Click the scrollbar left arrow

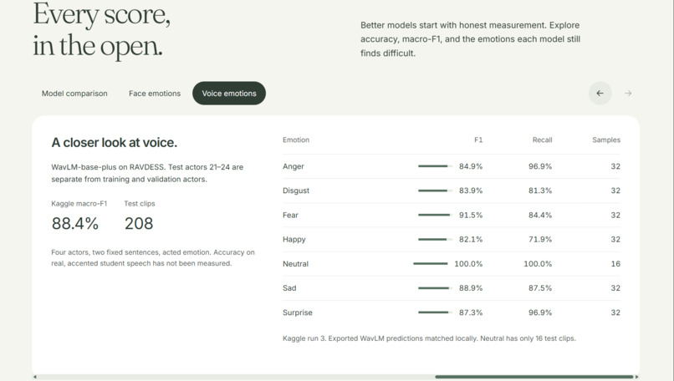pos(35,377)
